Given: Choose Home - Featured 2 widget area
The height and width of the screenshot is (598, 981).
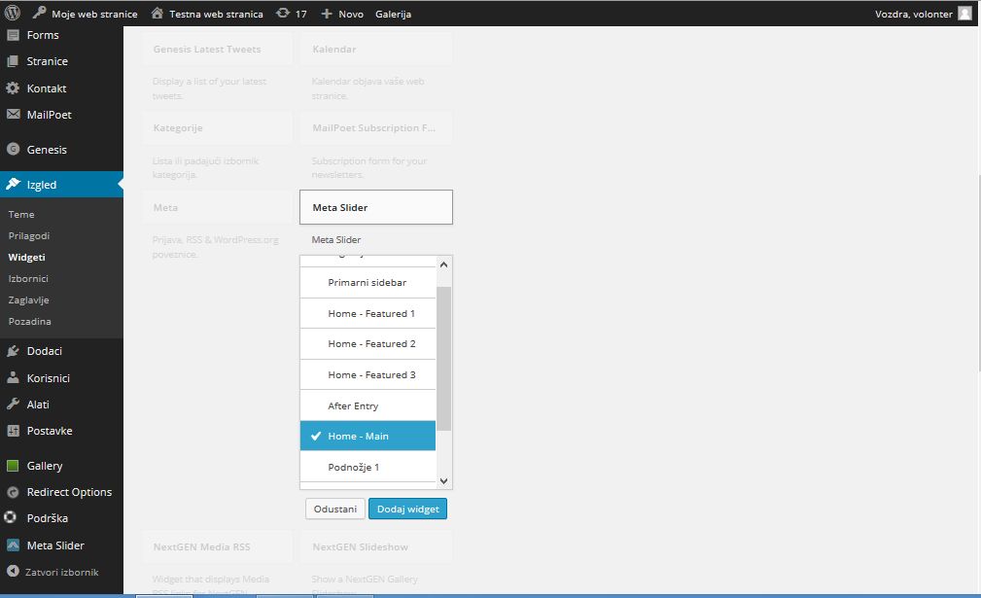Looking at the screenshot, I should 368,344.
